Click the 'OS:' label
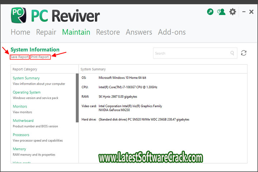The height and width of the screenshot is (172, 258). click(x=84, y=78)
